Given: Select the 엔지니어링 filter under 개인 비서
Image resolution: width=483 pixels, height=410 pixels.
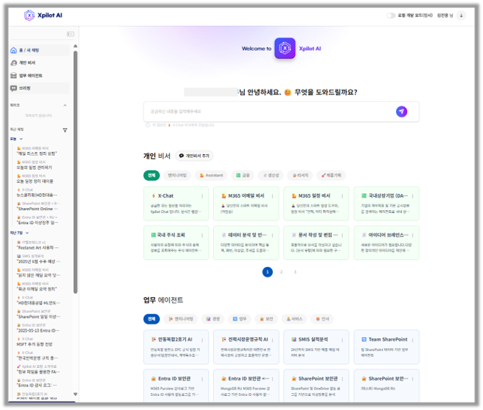Looking at the screenshot, I should [177, 176].
